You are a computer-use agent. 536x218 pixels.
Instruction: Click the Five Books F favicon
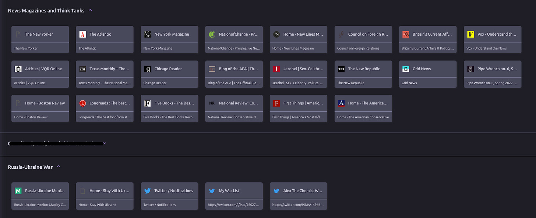(x=147, y=103)
